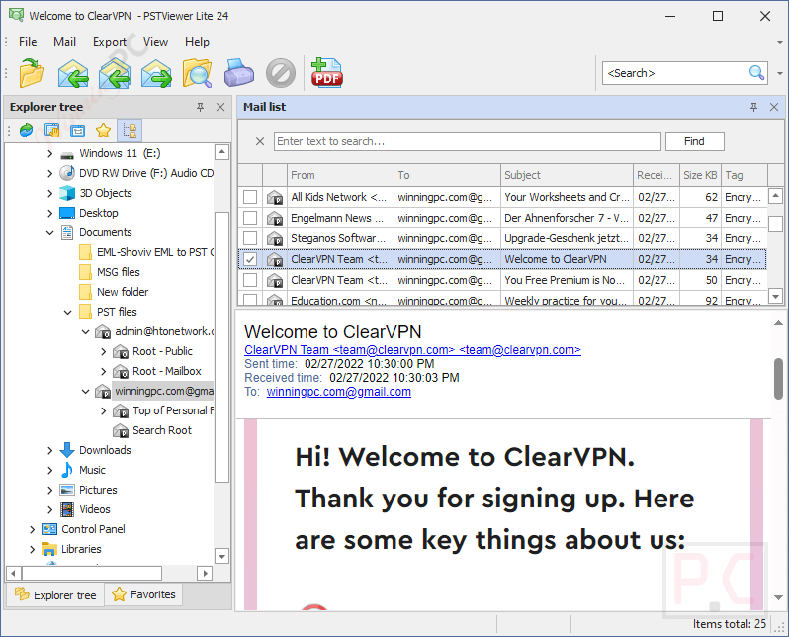
Task: Click the Print toolbar icon
Action: tap(238, 73)
